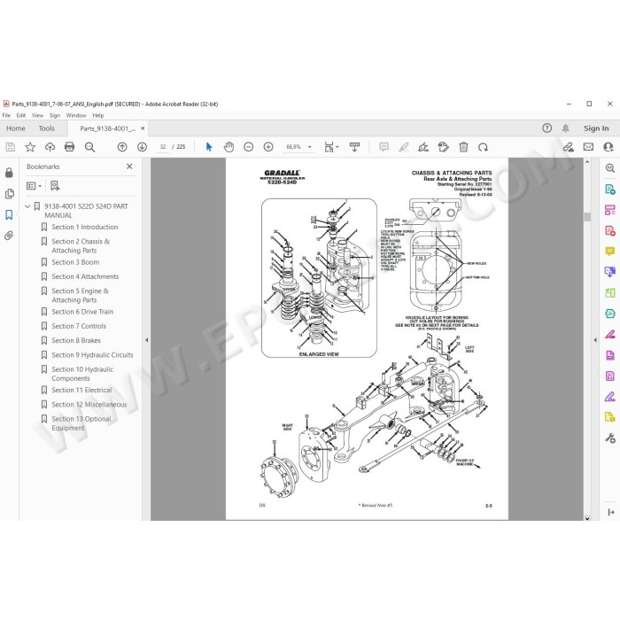The width and height of the screenshot is (620, 620).
Task: Activate the Selection arrow tool
Action: click(x=209, y=147)
